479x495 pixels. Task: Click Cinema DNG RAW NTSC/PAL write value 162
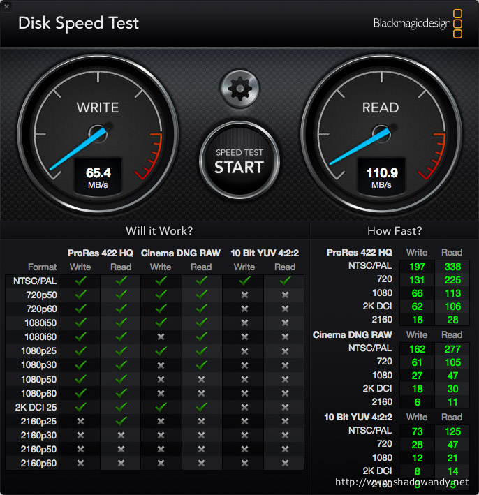click(417, 349)
